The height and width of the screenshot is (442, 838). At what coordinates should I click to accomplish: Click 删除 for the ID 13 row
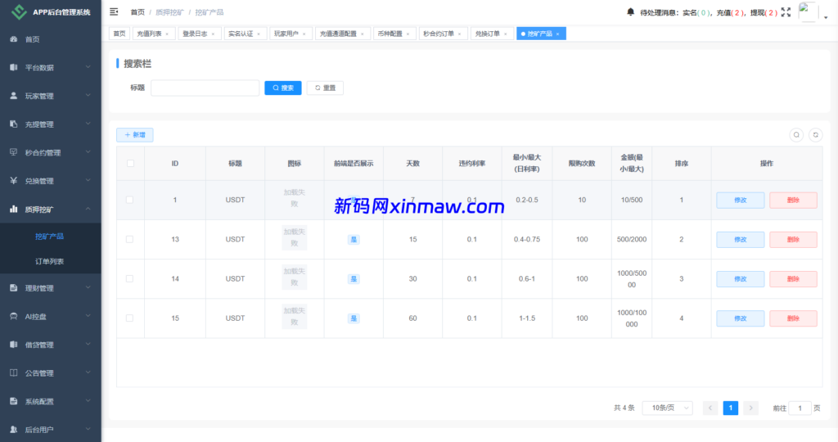tap(793, 240)
